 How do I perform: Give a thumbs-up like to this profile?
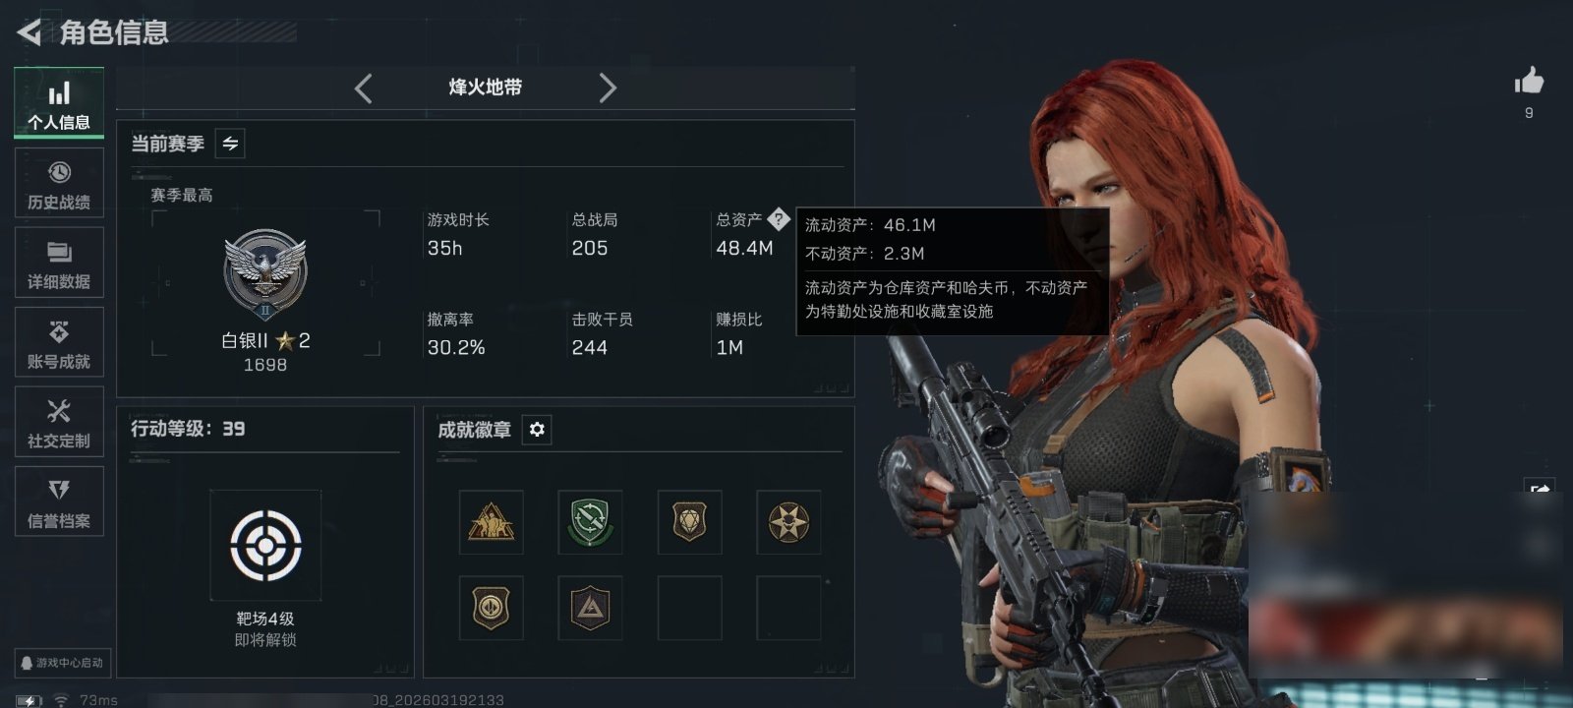[x=1529, y=81]
